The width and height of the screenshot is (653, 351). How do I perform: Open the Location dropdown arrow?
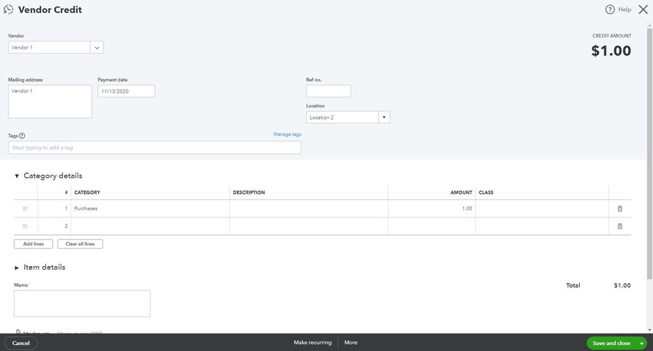click(384, 117)
